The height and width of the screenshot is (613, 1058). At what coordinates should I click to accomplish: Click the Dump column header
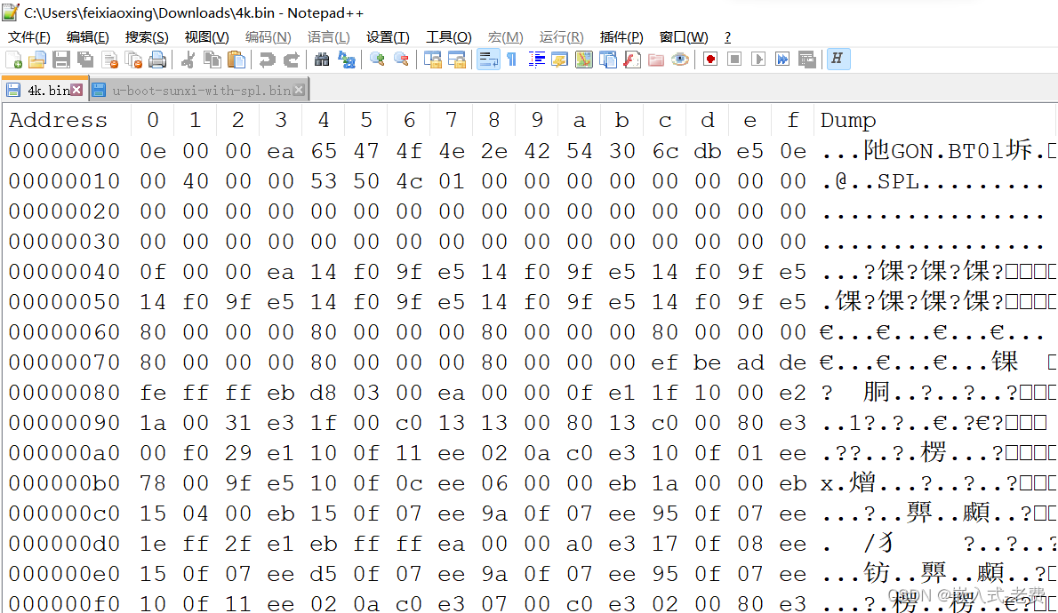[848, 120]
